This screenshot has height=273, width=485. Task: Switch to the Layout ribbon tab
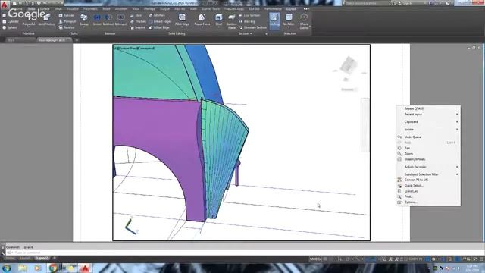click(291, 9)
